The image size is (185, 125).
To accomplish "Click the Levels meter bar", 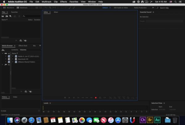I will (x=95, y=108).
